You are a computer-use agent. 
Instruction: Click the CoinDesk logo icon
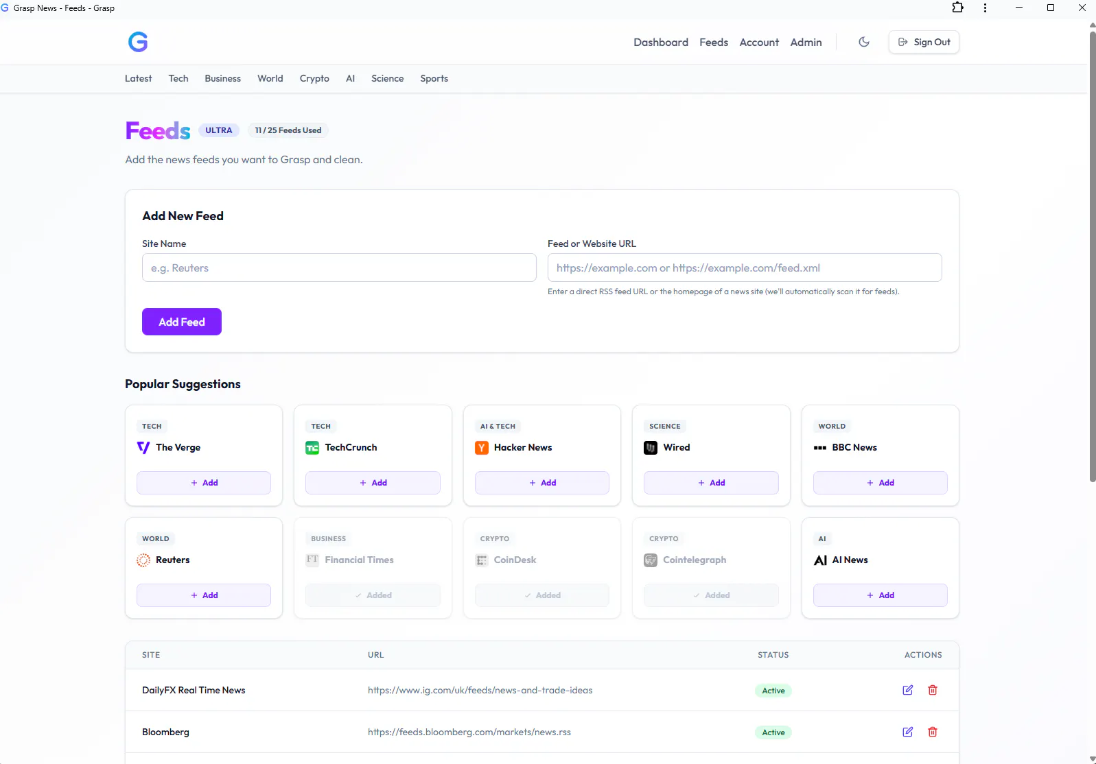click(x=482, y=560)
